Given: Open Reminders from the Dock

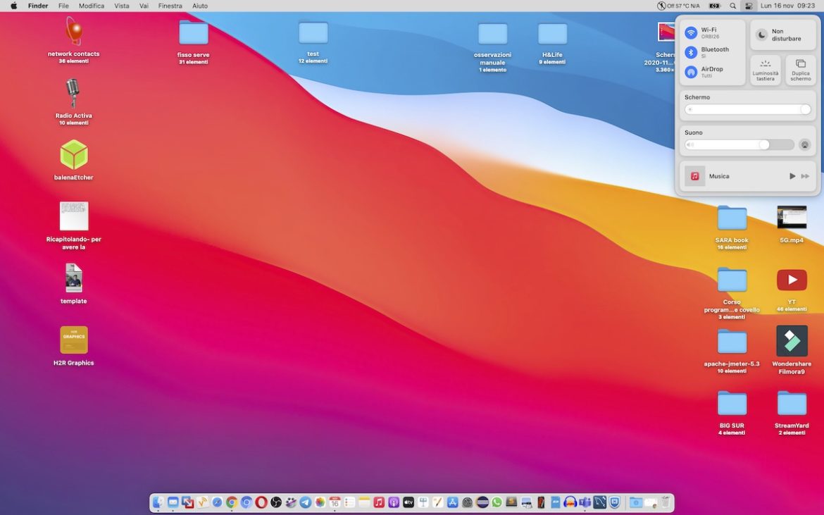Looking at the screenshot, I should click(x=349, y=502).
